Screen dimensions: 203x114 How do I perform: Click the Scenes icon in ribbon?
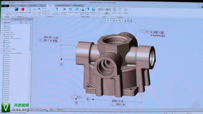pos(16,10)
